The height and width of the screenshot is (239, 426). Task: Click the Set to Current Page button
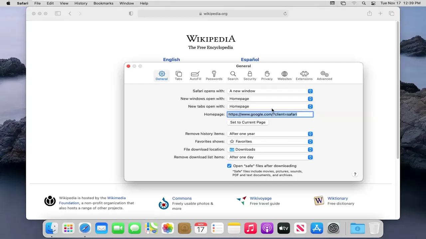coord(248,122)
